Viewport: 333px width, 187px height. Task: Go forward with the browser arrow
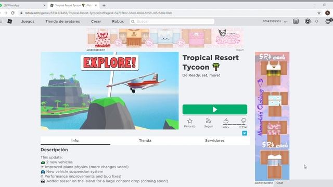pyautogui.click(x=6, y=13)
